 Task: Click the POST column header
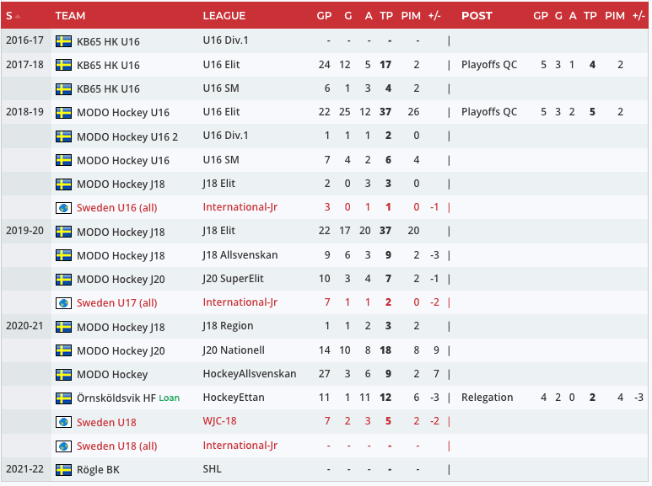(477, 16)
